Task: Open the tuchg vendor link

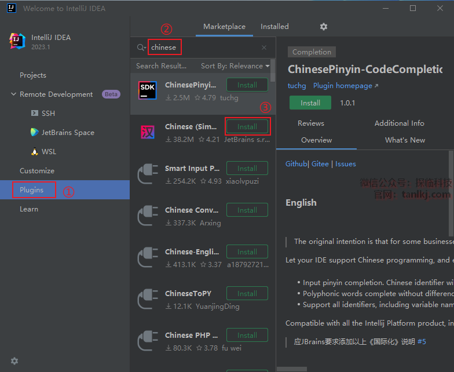Action: pos(296,86)
